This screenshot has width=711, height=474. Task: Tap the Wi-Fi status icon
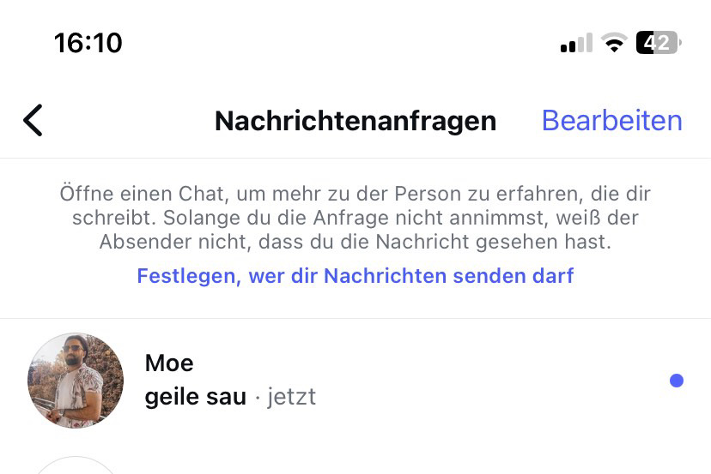click(x=614, y=43)
